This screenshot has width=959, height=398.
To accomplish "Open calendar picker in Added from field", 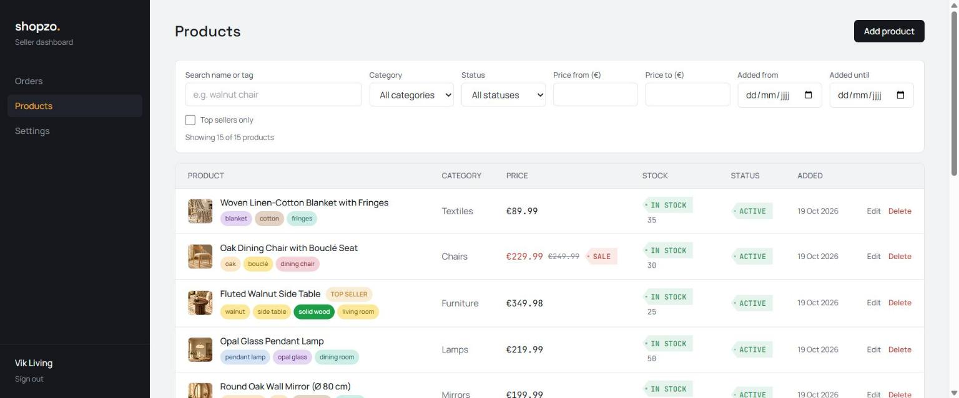I will [x=809, y=95].
